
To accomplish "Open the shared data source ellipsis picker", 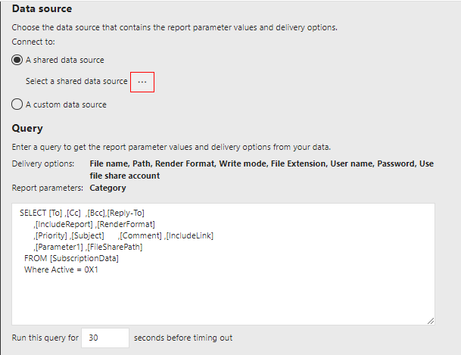I will pos(142,82).
